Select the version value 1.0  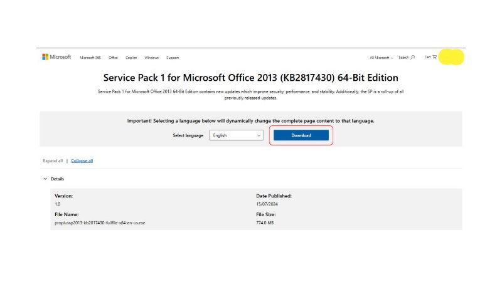(x=57, y=204)
